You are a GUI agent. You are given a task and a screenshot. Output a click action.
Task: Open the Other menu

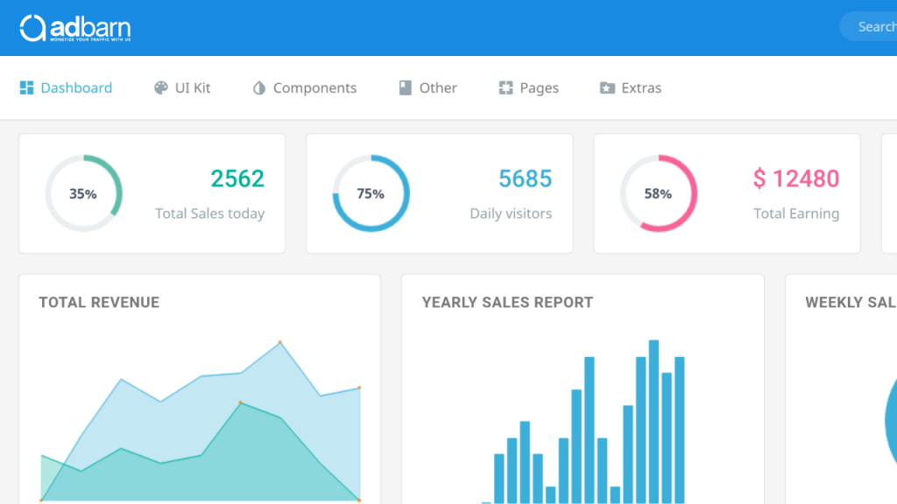click(427, 87)
